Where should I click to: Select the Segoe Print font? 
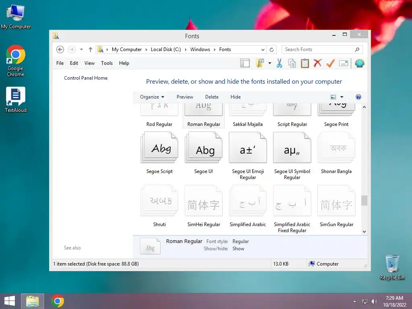[x=336, y=115]
